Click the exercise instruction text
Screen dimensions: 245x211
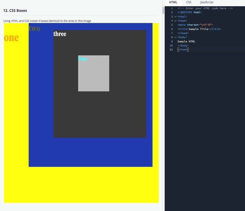point(47,21)
